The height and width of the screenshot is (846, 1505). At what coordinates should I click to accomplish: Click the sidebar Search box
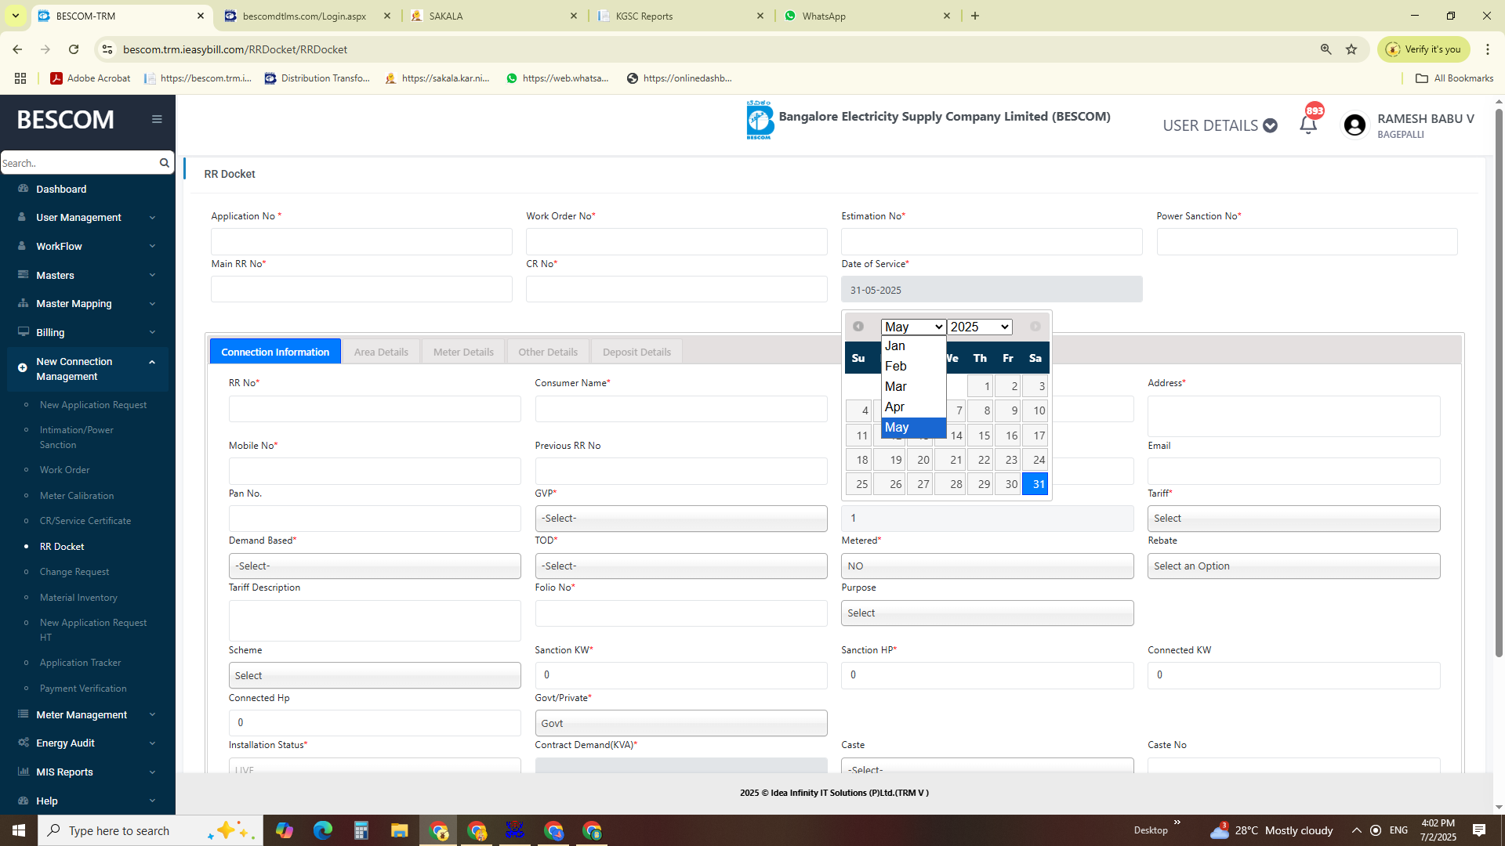pyautogui.click(x=78, y=163)
